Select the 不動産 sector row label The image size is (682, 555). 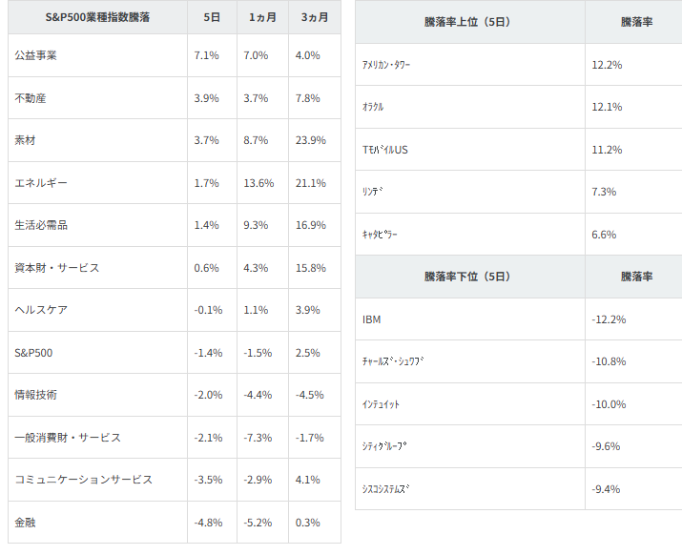click(31, 98)
